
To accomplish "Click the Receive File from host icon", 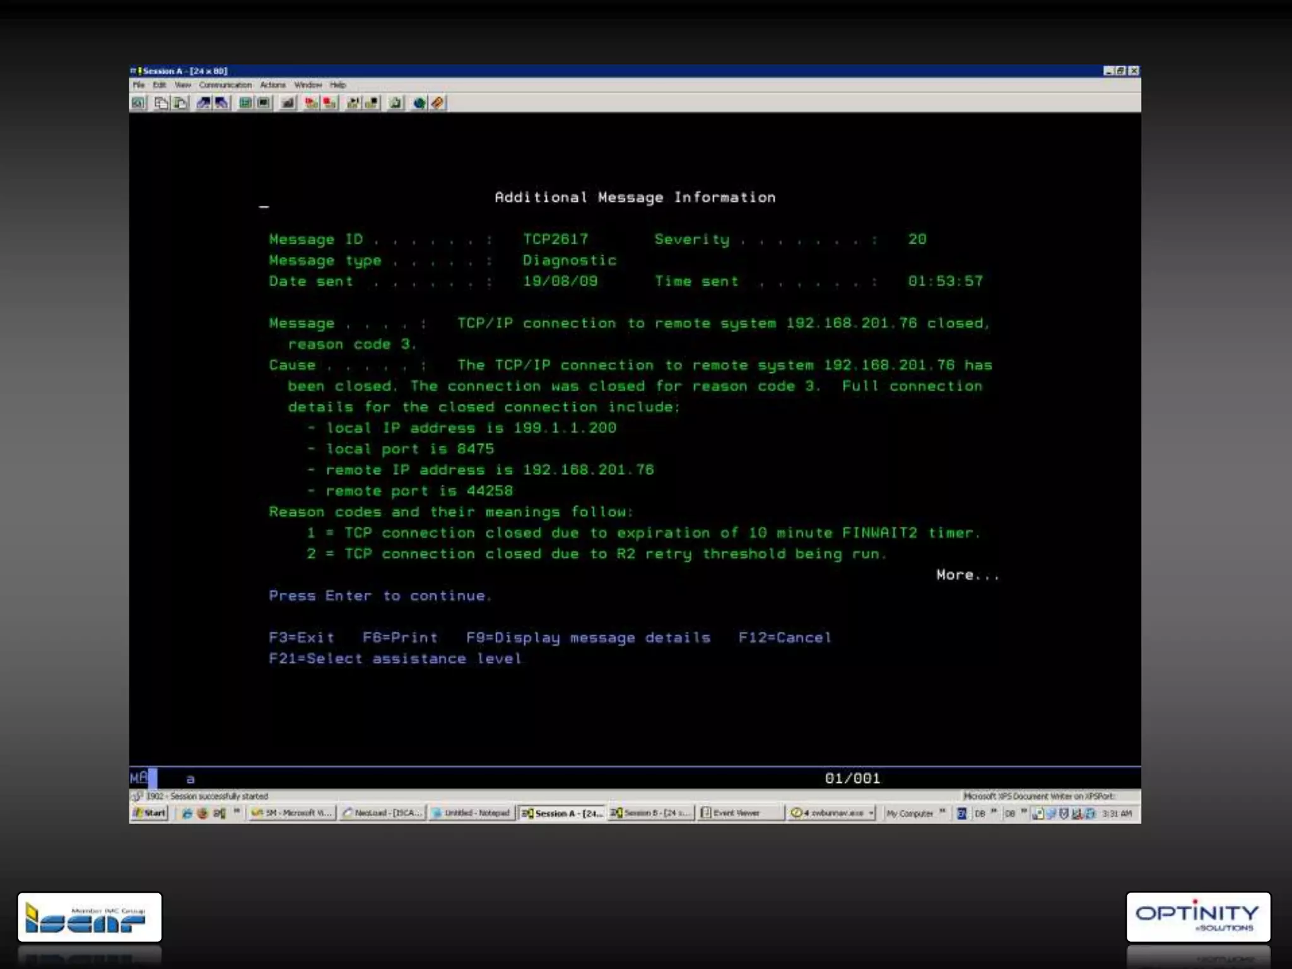I will 221,103.
